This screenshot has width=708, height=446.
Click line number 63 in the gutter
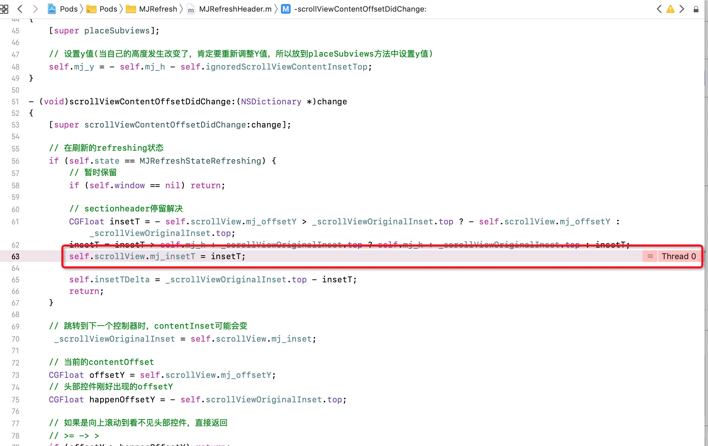(15, 256)
